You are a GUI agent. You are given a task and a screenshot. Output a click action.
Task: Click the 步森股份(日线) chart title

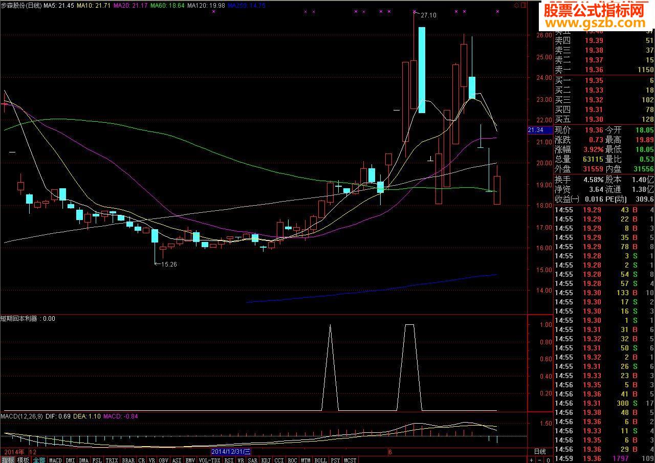tap(21, 6)
